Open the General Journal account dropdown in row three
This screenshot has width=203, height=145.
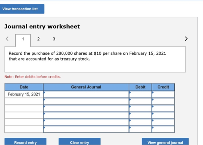click(86, 108)
